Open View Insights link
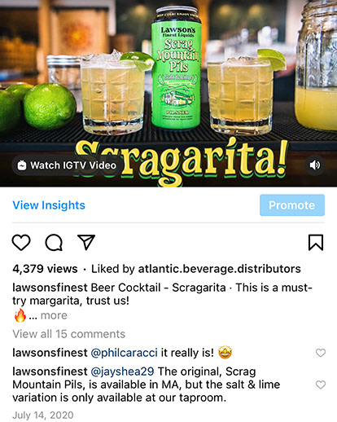The height and width of the screenshot is (422, 337). [x=49, y=205]
